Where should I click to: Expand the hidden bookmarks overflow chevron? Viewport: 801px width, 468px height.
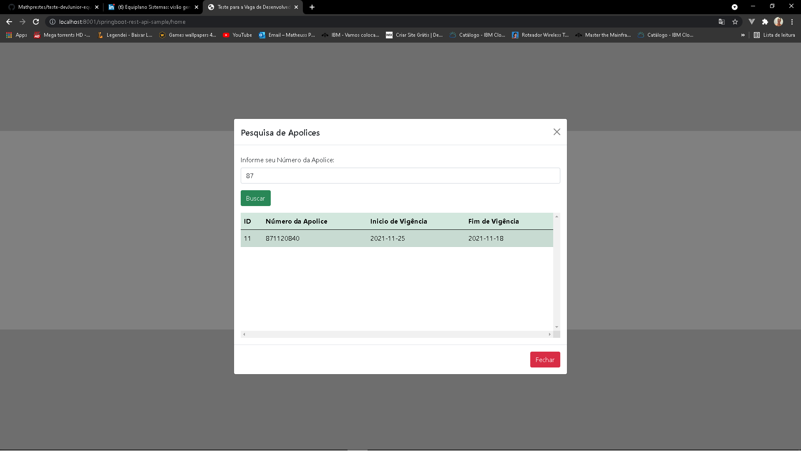743,35
